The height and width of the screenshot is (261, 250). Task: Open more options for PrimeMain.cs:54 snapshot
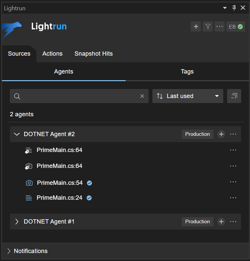(x=233, y=182)
